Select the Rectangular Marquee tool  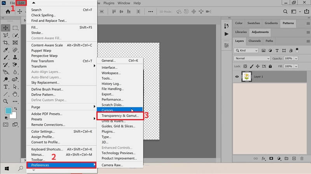15,28
